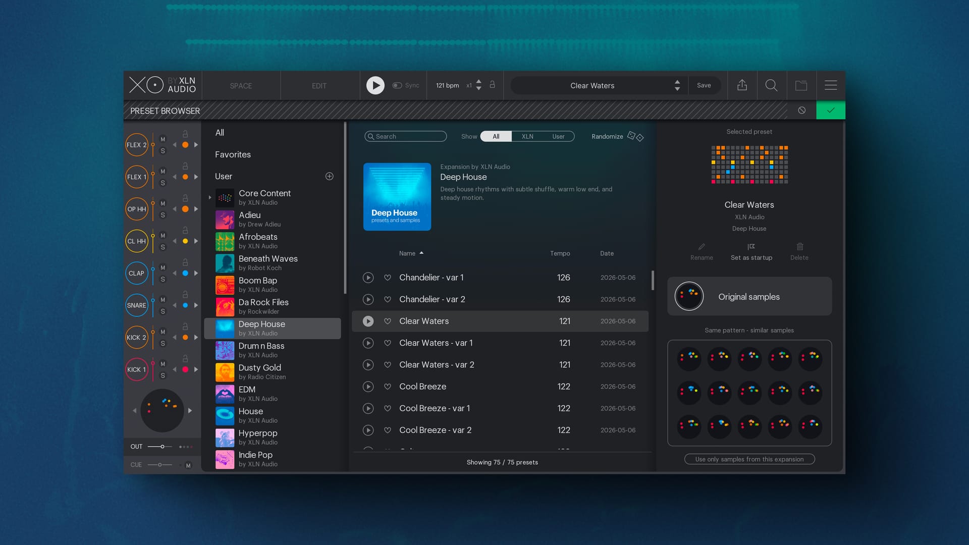The width and height of the screenshot is (969, 545).
Task: Cancel preset browser with the circle-slash icon
Action: 801,110
